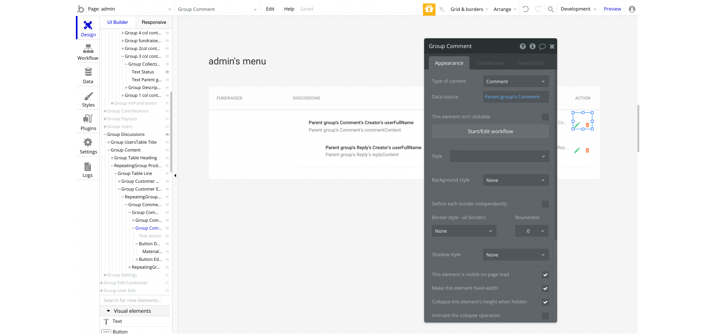Screen dimensions: 716x335
Task: Enable 'Animate the collapse operation' checkbox
Action: pos(545,316)
